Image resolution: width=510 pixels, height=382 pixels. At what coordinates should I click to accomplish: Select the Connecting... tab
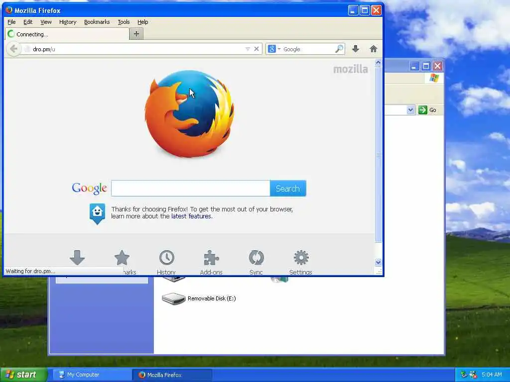point(67,34)
